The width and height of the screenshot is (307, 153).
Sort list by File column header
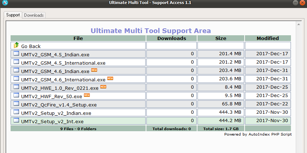[78, 39]
